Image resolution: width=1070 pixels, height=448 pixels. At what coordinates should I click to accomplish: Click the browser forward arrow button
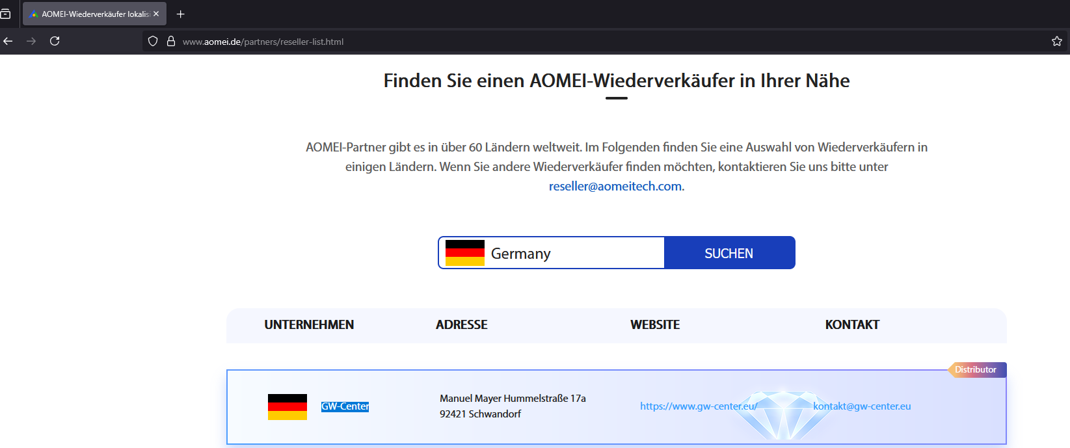[31, 41]
